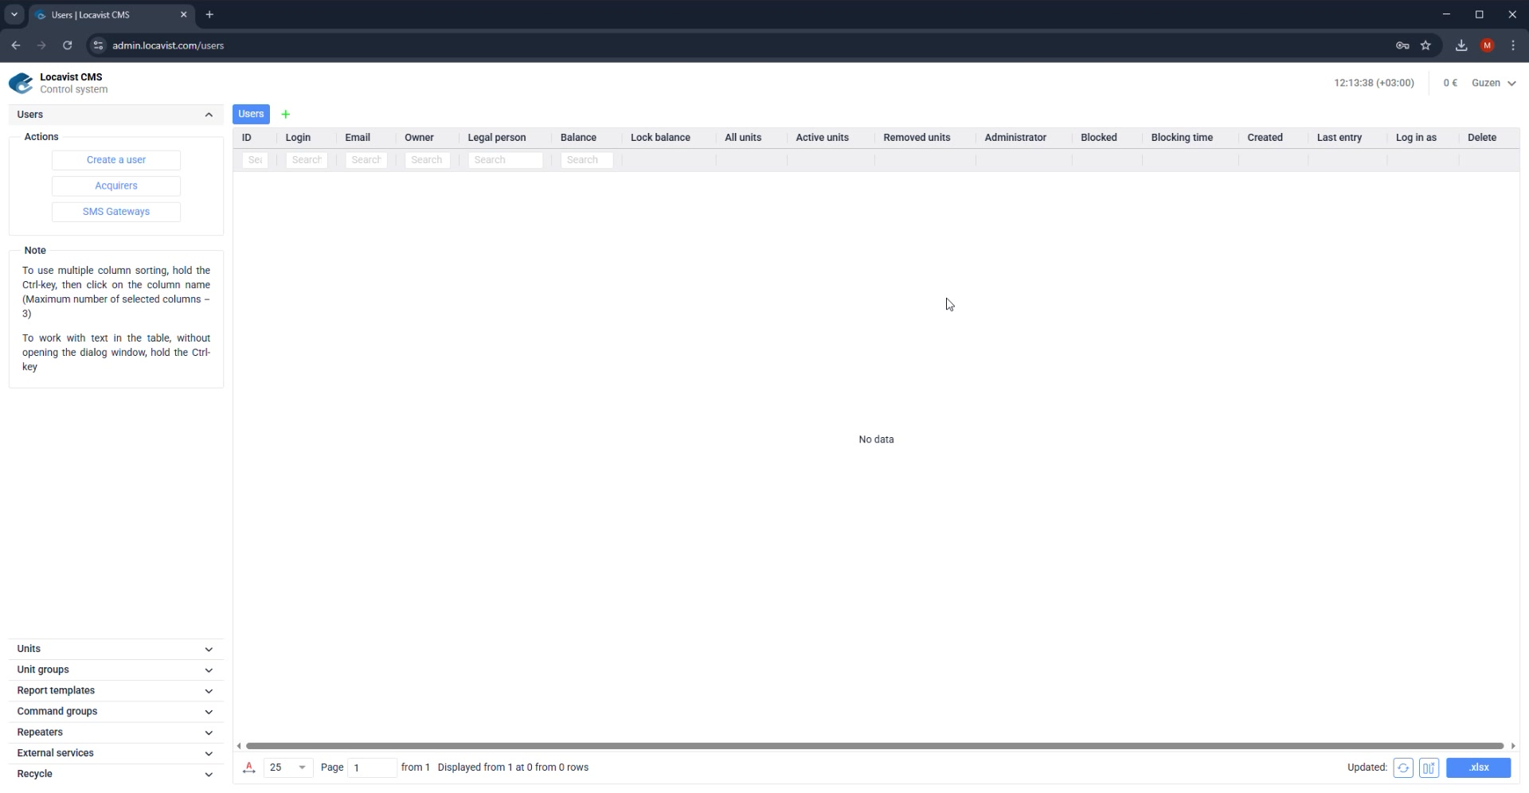Open a new browser tab

tap(209, 14)
